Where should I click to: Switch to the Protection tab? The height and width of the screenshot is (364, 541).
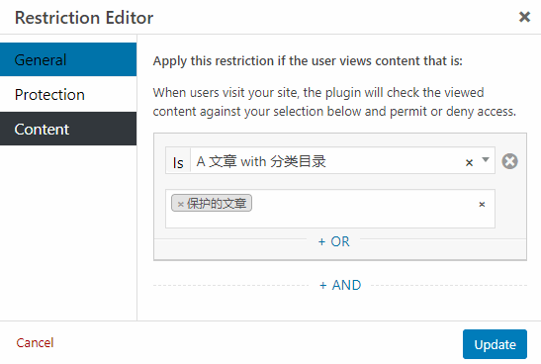[68, 94]
